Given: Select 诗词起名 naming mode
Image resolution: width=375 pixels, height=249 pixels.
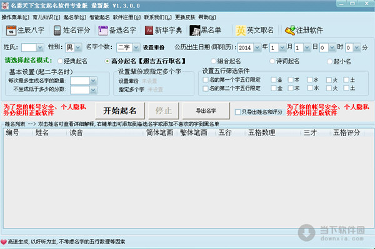Looking at the screenshot, I should [x=272, y=61].
